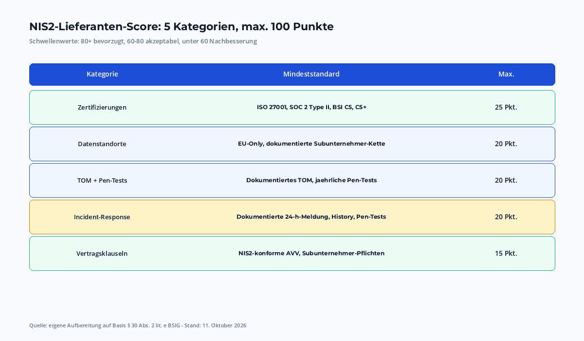Click the '20 Pkt.' value in Datenstandorte row
The width and height of the screenshot is (584, 341).
(506, 144)
